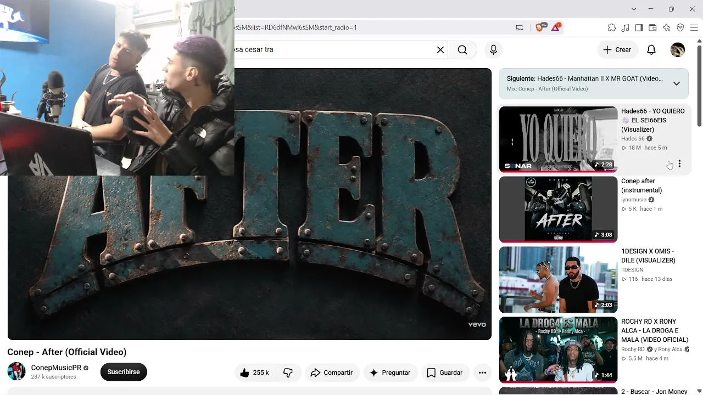Open YouTube notifications bell
703x395 pixels.
pos(651,50)
